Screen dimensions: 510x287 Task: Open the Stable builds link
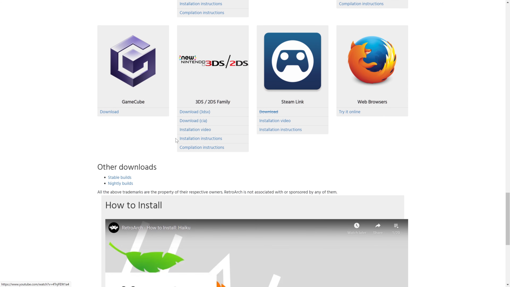click(120, 178)
